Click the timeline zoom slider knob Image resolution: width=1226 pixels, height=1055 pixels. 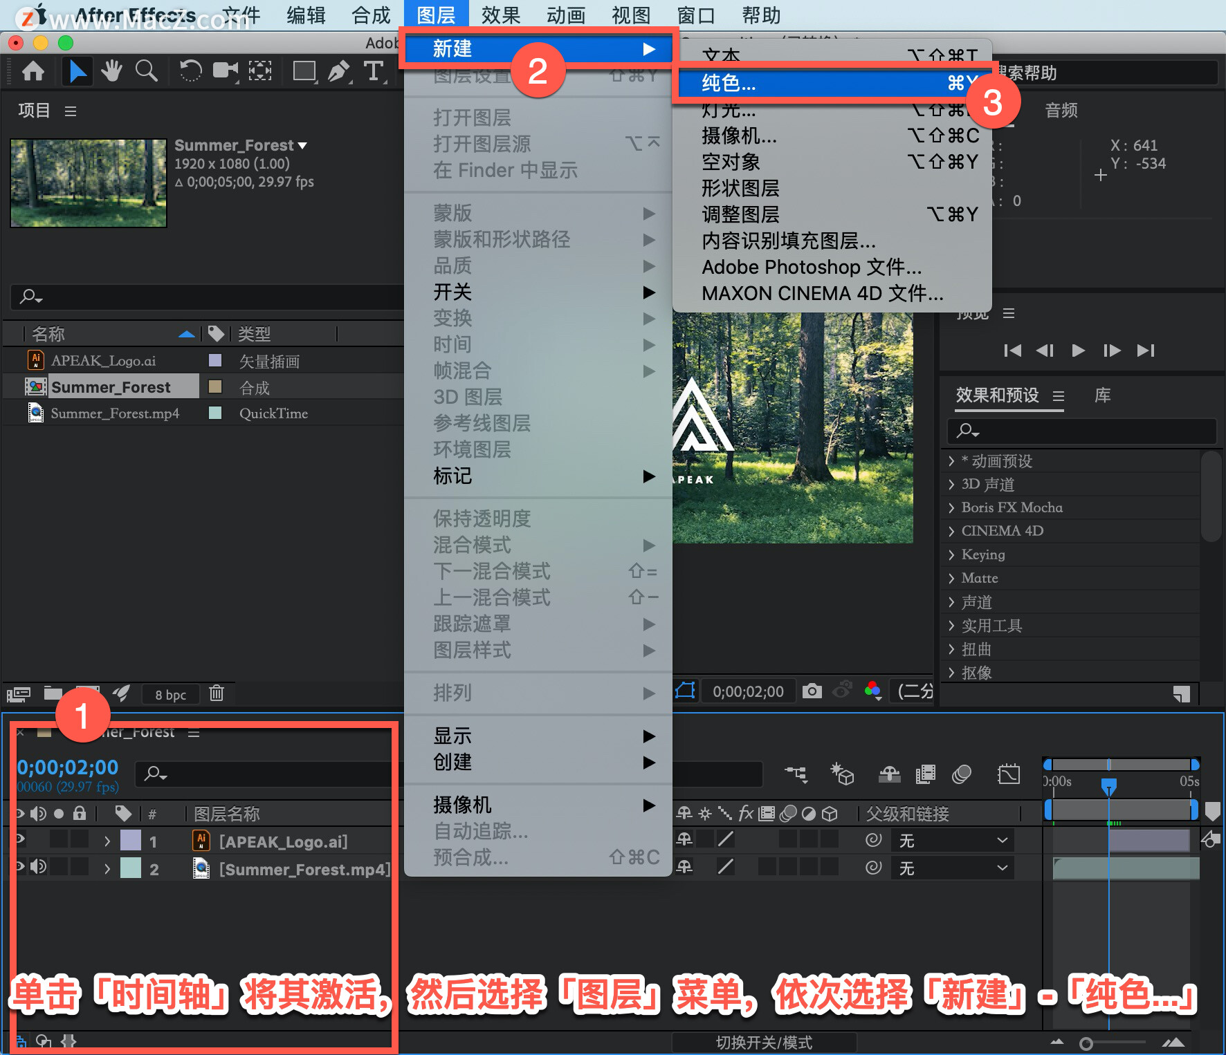coord(1086,1043)
